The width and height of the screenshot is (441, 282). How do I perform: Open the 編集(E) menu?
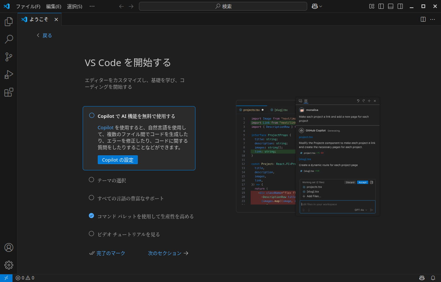click(54, 6)
